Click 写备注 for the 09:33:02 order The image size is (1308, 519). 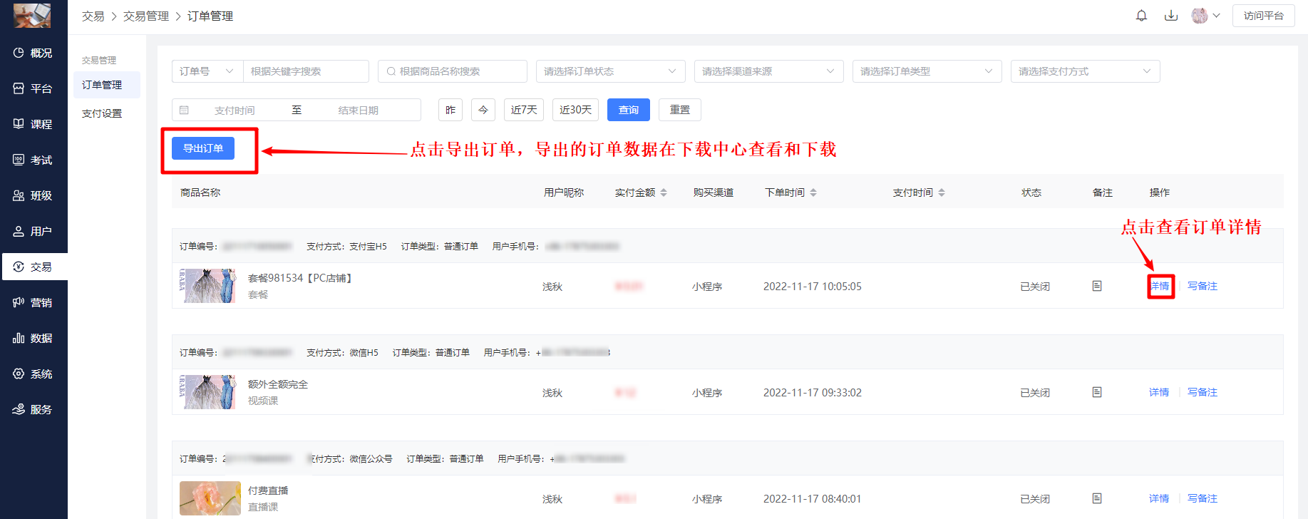click(1203, 392)
